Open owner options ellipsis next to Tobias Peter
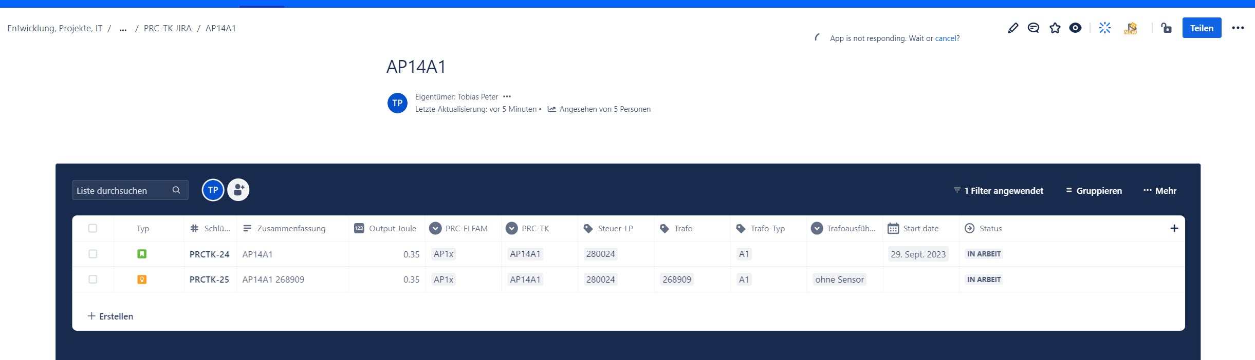1255x360 pixels. point(507,96)
